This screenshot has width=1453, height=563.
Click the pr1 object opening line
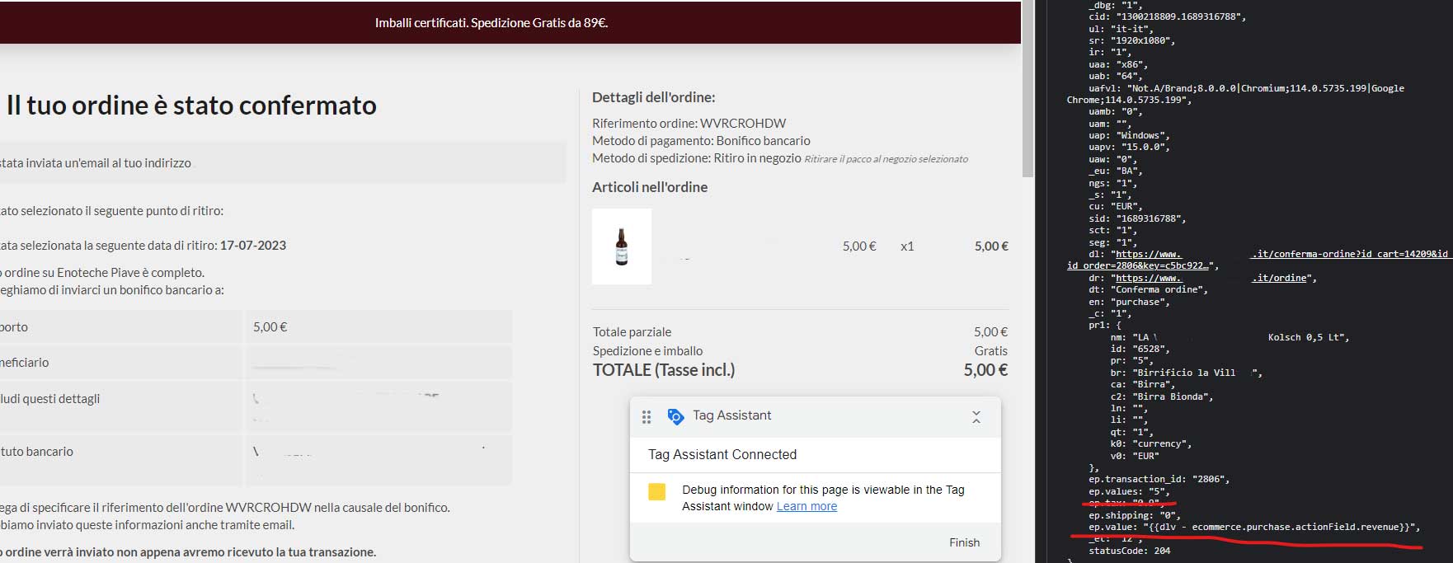(x=1105, y=325)
